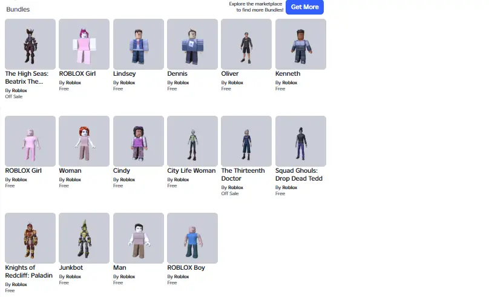Image resolution: width=489 pixels, height=297 pixels.
Task: Open the Kenneth title link
Action: [x=288, y=74]
